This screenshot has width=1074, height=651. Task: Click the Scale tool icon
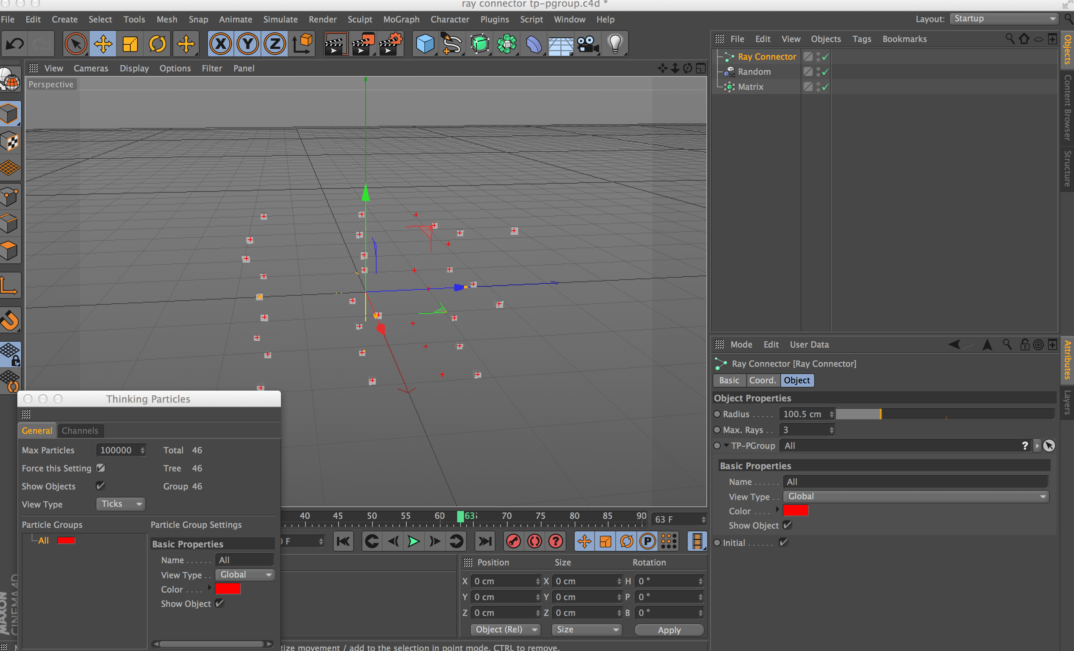[x=130, y=44]
